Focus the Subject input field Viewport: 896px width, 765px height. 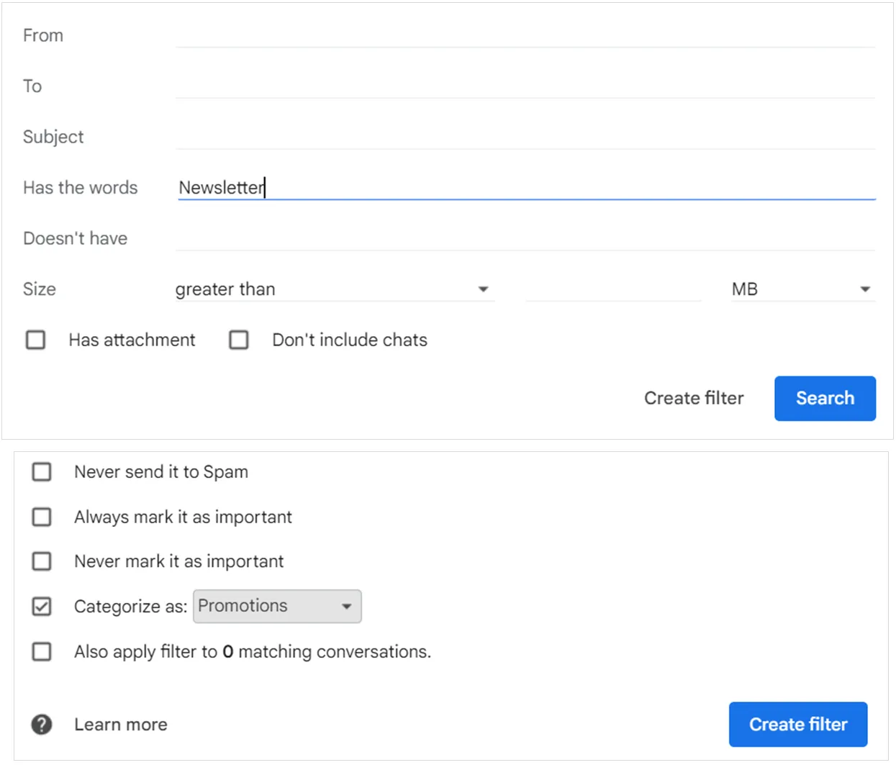tap(525, 137)
